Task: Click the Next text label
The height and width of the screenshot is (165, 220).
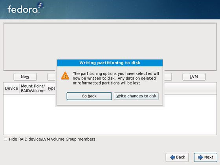Action: click(209, 157)
